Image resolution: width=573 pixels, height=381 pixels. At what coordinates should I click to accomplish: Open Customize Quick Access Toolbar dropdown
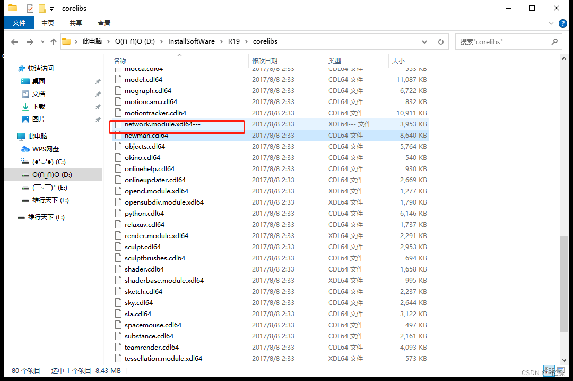(x=51, y=9)
